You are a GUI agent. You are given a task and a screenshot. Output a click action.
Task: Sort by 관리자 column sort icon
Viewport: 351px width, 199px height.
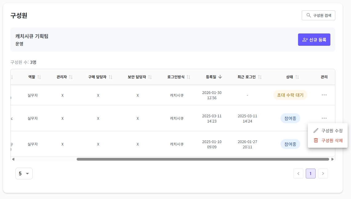[71, 77]
